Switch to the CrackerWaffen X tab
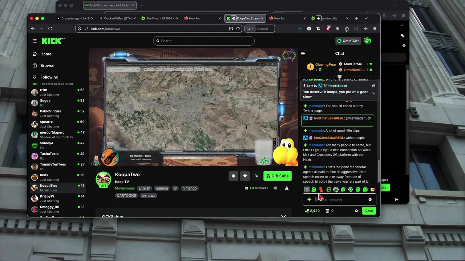465x261 pixels. point(117,18)
